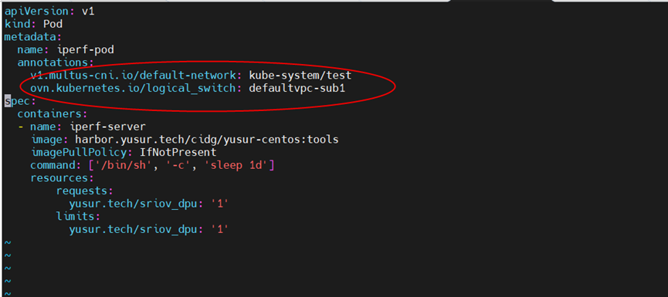Click the '/bin/sh' command string
The width and height of the screenshot is (668, 297).
click(120, 165)
